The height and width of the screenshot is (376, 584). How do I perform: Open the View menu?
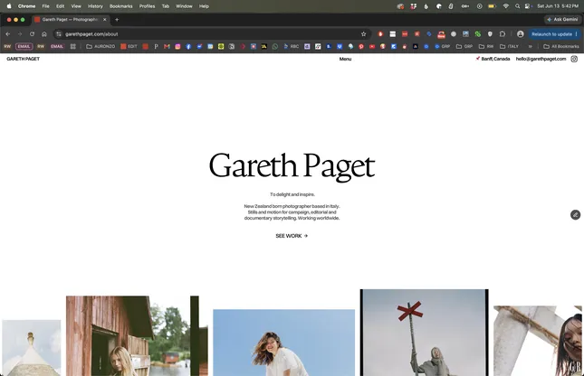coord(76,6)
